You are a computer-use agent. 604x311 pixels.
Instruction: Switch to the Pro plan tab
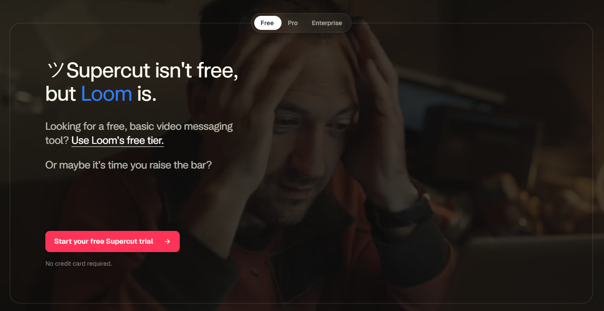pos(293,23)
